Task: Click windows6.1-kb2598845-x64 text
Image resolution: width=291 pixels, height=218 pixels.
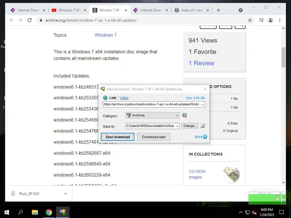Action: click(x=82, y=164)
